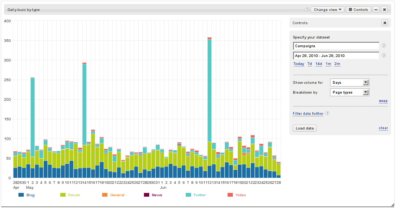Toggle the Controls gear button
Image resolution: width=396 pixels, height=208 pixels.
(x=358, y=9)
